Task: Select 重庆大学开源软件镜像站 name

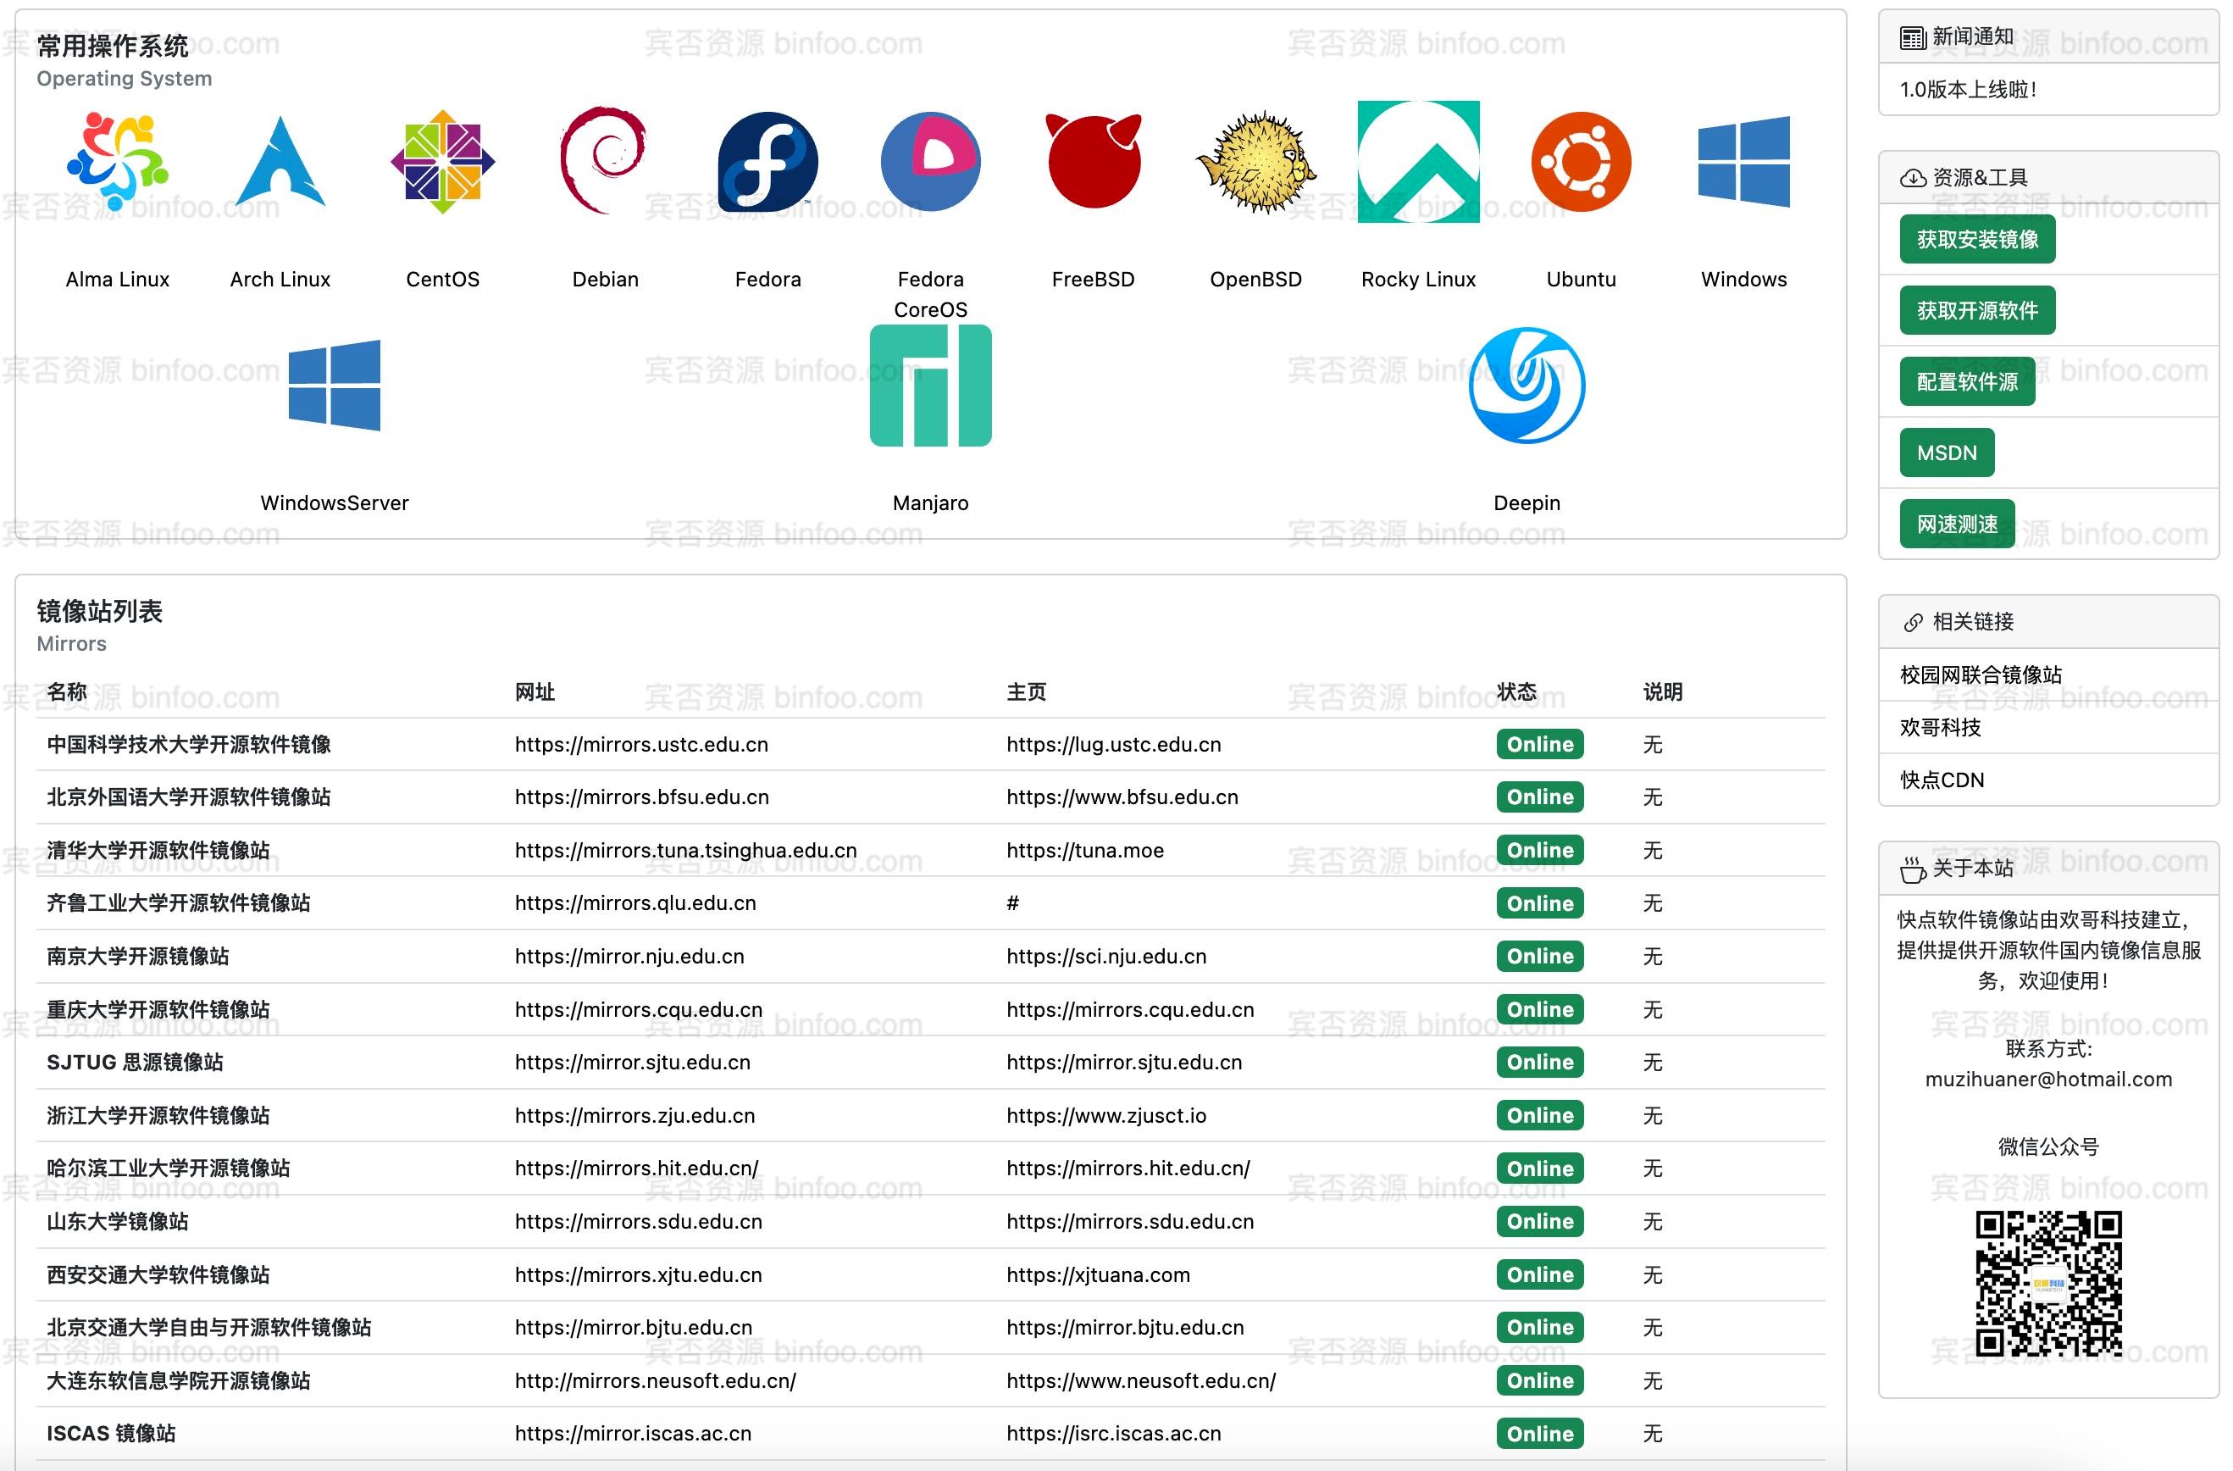Action: [158, 1009]
